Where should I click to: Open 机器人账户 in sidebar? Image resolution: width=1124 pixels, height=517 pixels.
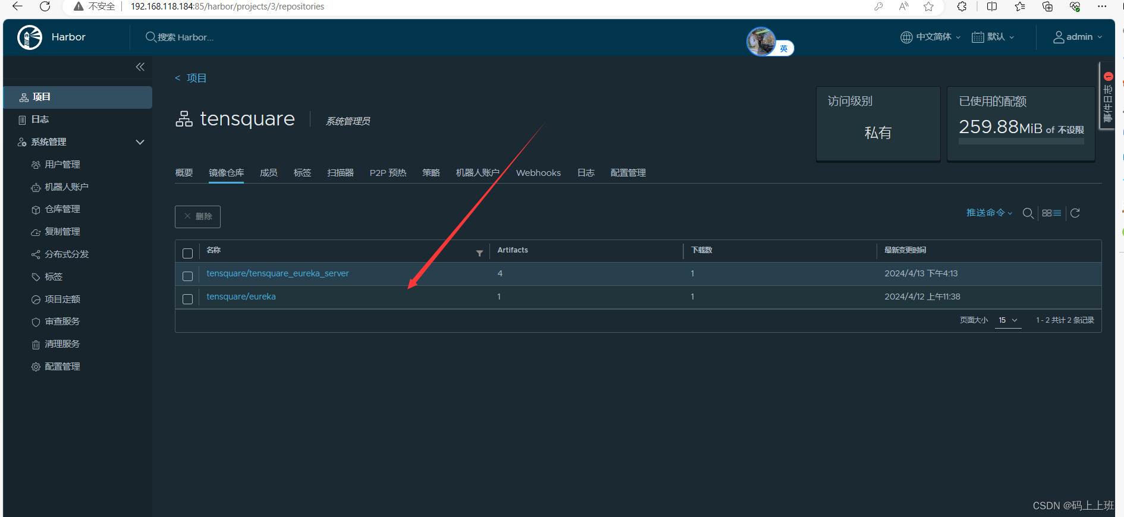pos(67,187)
